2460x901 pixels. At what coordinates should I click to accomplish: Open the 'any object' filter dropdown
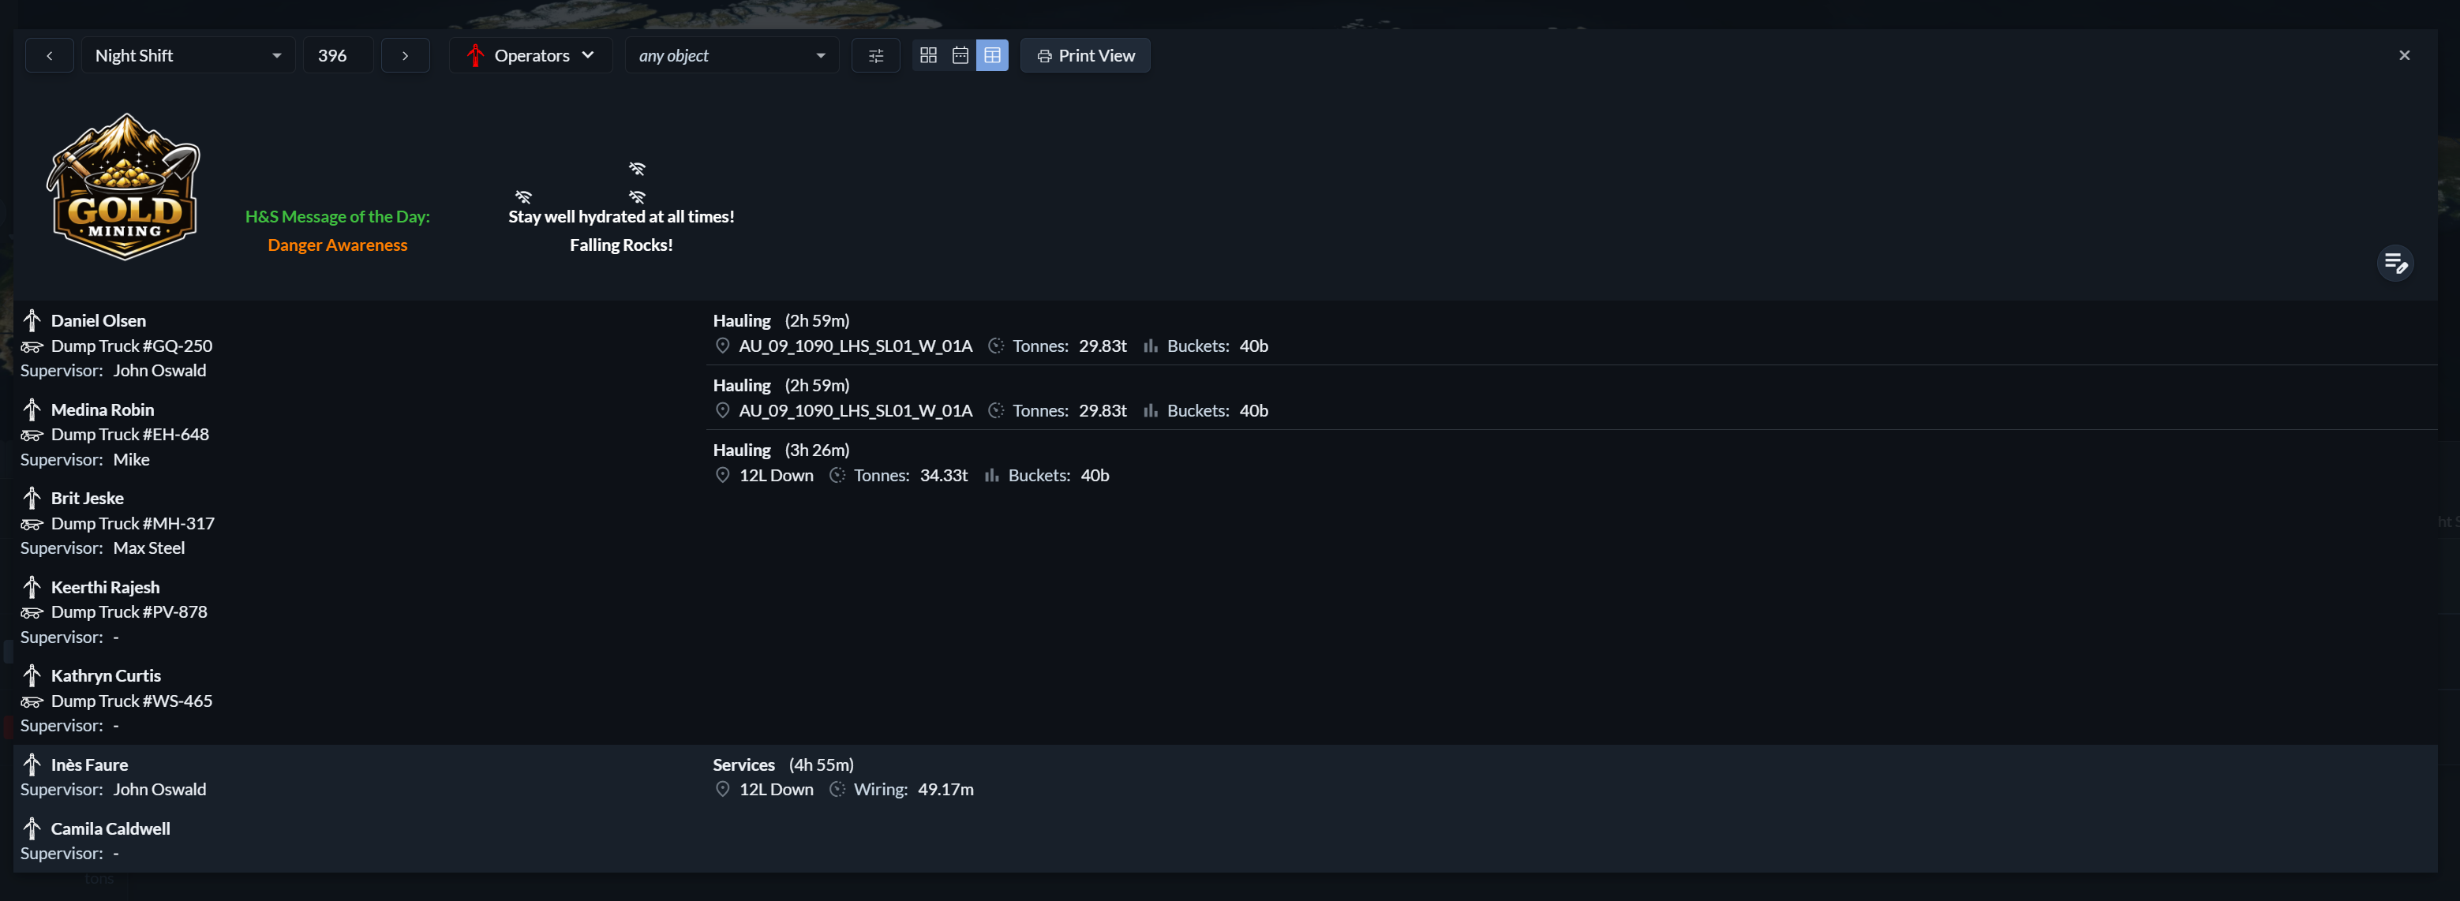732,55
